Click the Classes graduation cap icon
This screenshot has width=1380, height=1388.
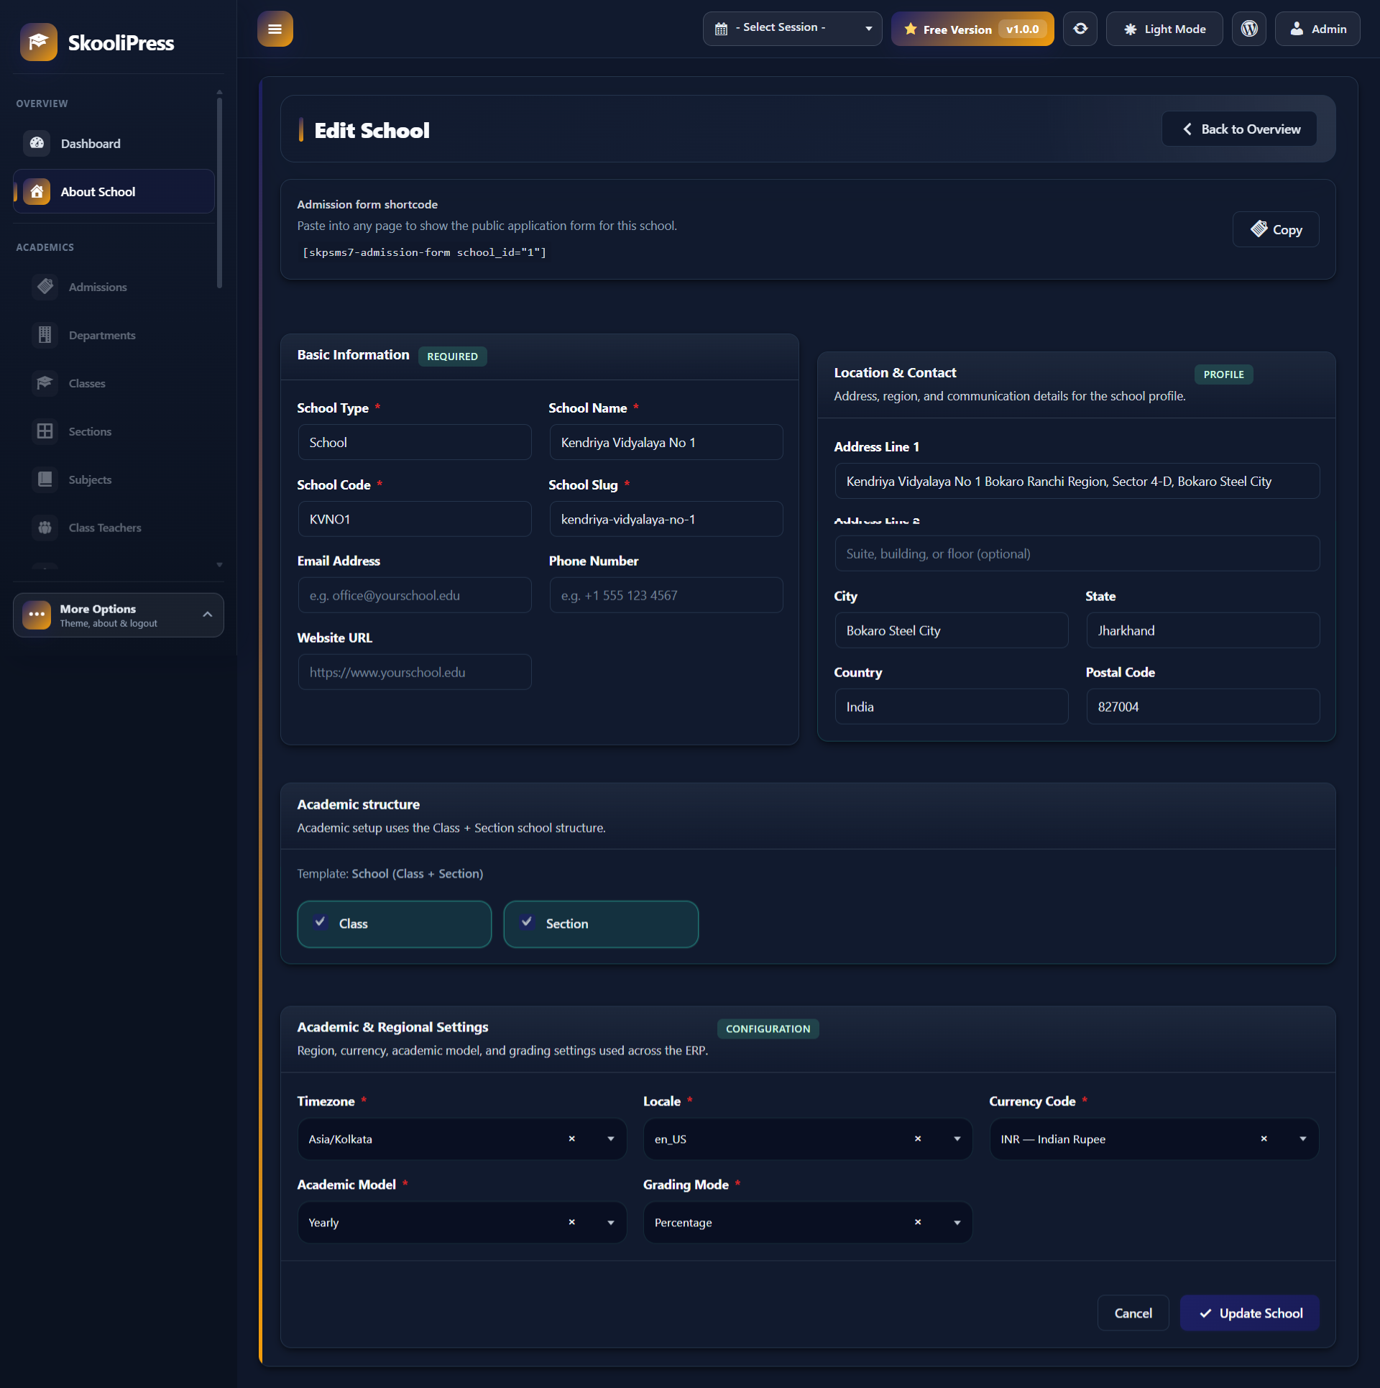click(45, 383)
